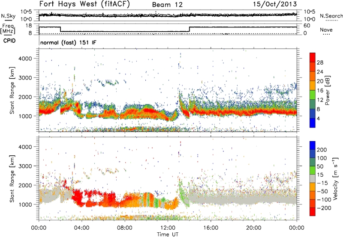Click the frequency step-down trace near 02:00
Image resolution: width=343 pixels, height=237 pixels.
click(x=60, y=29)
